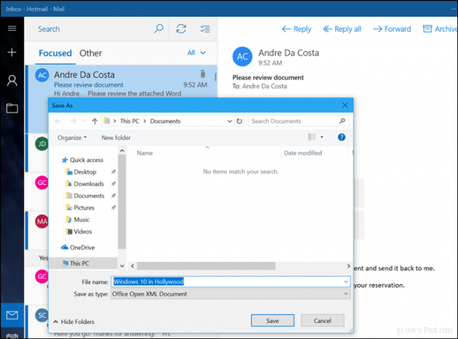This screenshot has height=339, width=458.
Task: Forward the open email
Action: pos(391,29)
